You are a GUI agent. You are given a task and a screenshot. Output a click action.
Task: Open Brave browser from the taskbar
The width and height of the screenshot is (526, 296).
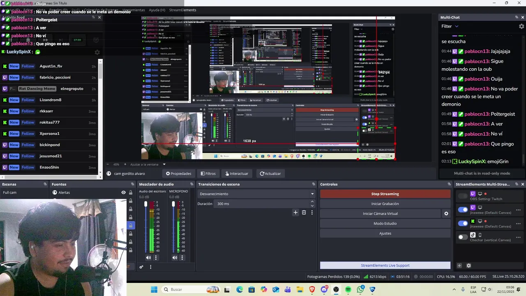tap(312, 289)
